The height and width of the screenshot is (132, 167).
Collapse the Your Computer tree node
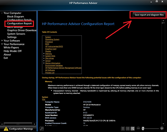(2, 13)
